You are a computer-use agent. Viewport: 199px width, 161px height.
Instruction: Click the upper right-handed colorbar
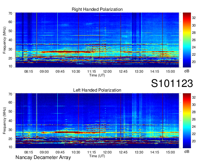(x=187, y=40)
